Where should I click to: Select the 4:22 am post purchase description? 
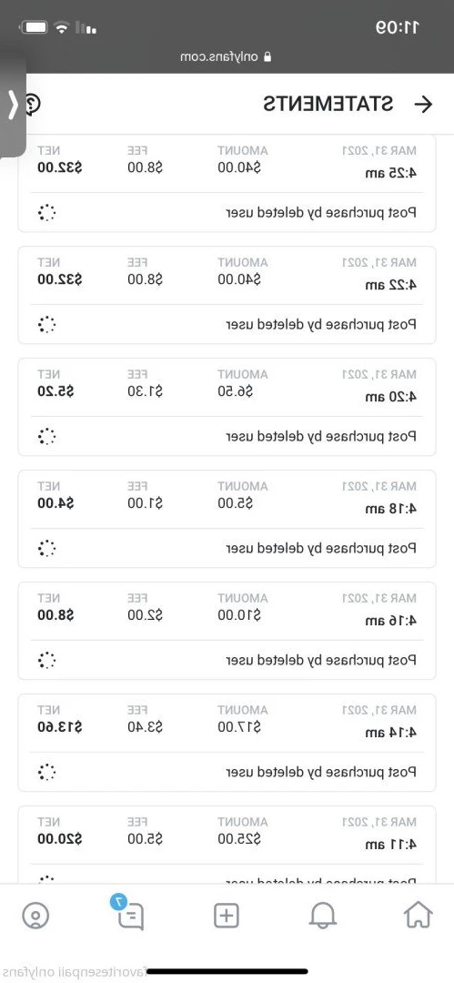tap(321, 325)
